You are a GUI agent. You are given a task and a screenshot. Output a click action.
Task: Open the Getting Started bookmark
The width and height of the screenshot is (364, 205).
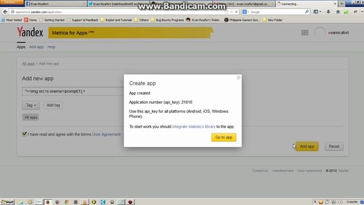click(x=52, y=20)
